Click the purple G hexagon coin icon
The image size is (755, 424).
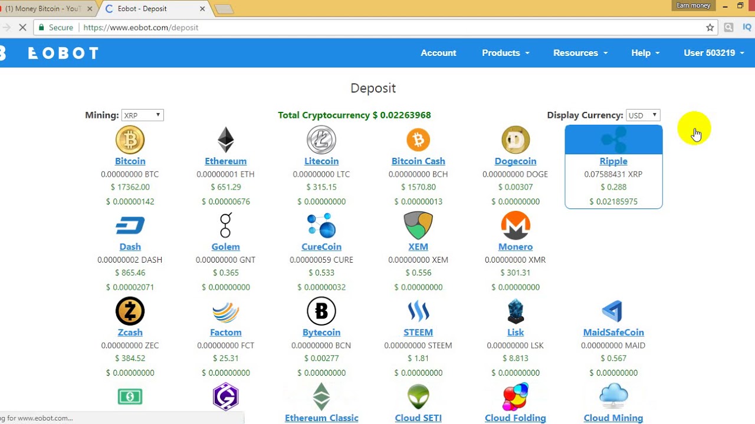coord(225,396)
